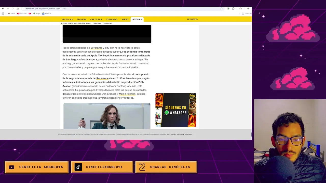Click the black video player at top
The height and width of the screenshot is (183, 326).
(107, 34)
